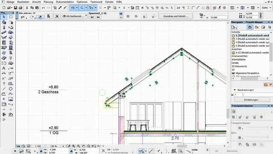Zoom in with magnifier plus icon
This screenshot has width=273, height=154.
point(74,146)
